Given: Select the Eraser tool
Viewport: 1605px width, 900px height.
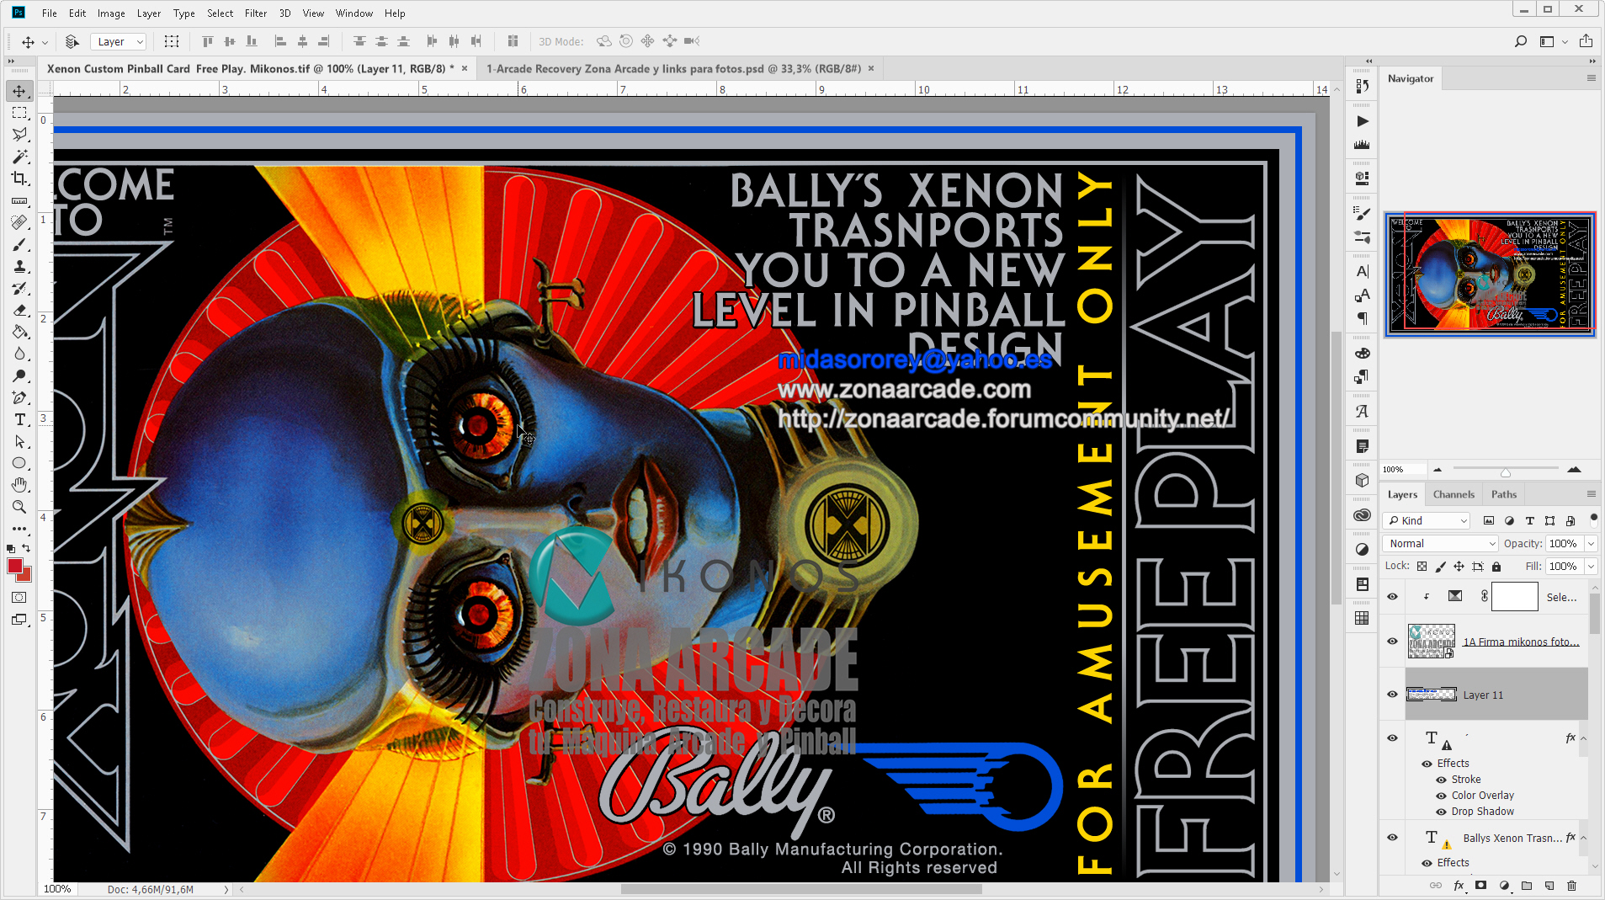Looking at the screenshot, I should click(19, 310).
